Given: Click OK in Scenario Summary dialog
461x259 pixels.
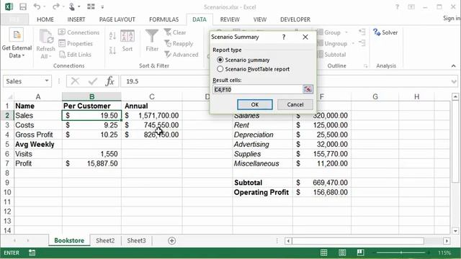Looking at the screenshot, I should point(254,104).
